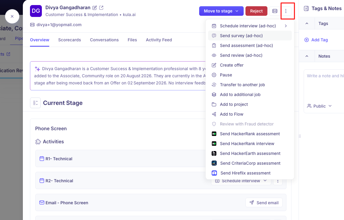Image resolution: width=344 pixels, height=220 pixels.
Task: Collapse the Notes section chevron
Action: pos(307,56)
